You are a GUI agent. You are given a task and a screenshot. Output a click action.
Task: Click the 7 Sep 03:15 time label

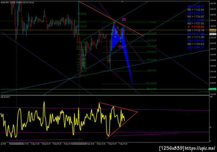[x=112, y=144]
